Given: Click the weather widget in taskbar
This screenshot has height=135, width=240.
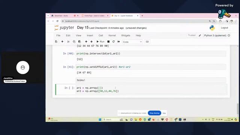Looking at the screenshot, I should (53, 119).
